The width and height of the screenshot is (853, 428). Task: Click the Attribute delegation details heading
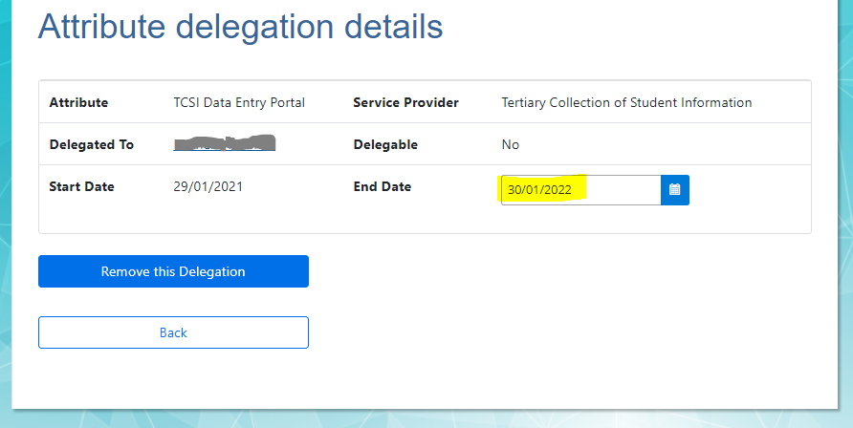click(240, 27)
